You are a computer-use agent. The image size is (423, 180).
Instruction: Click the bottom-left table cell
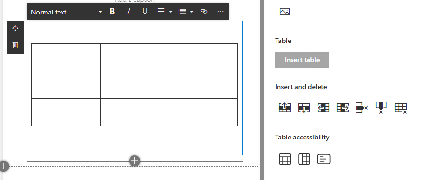click(66, 112)
